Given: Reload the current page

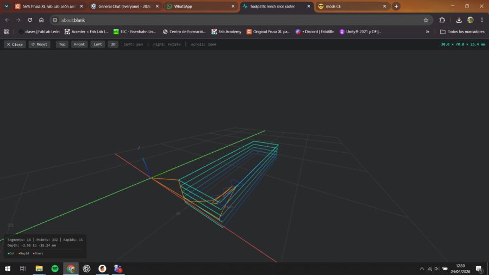Looking at the screenshot, I should [30, 20].
